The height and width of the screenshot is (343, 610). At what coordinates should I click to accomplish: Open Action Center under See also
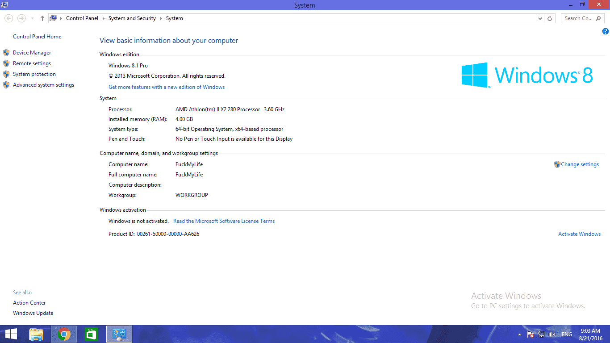29,303
